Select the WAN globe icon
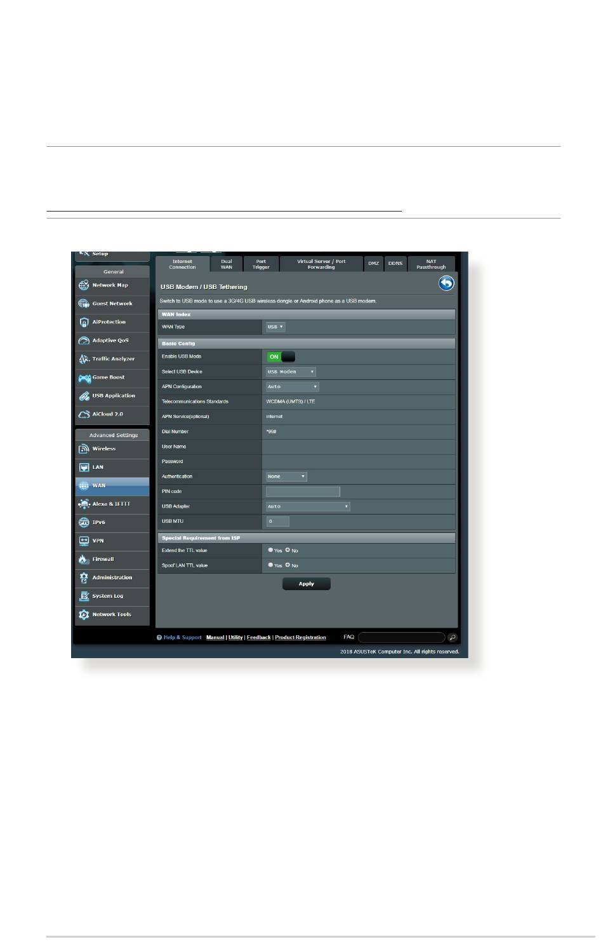Viewport: 603px width, 951px height. pyautogui.click(x=84, y=486)
